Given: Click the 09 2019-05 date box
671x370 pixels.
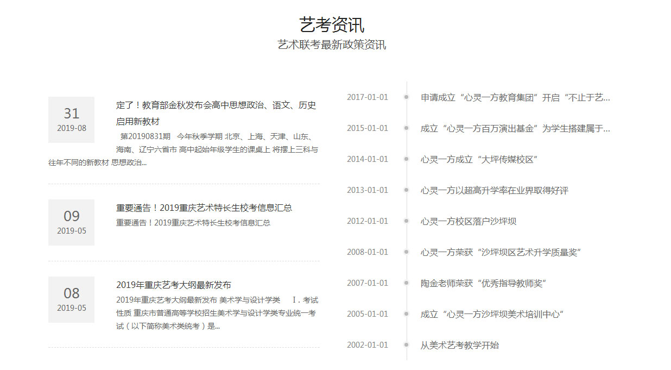Looking at the screenshot, I should click(x=71, y=222).
